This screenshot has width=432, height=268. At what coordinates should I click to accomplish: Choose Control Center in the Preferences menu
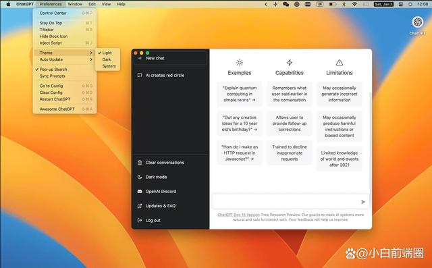(x=65, y=14)
